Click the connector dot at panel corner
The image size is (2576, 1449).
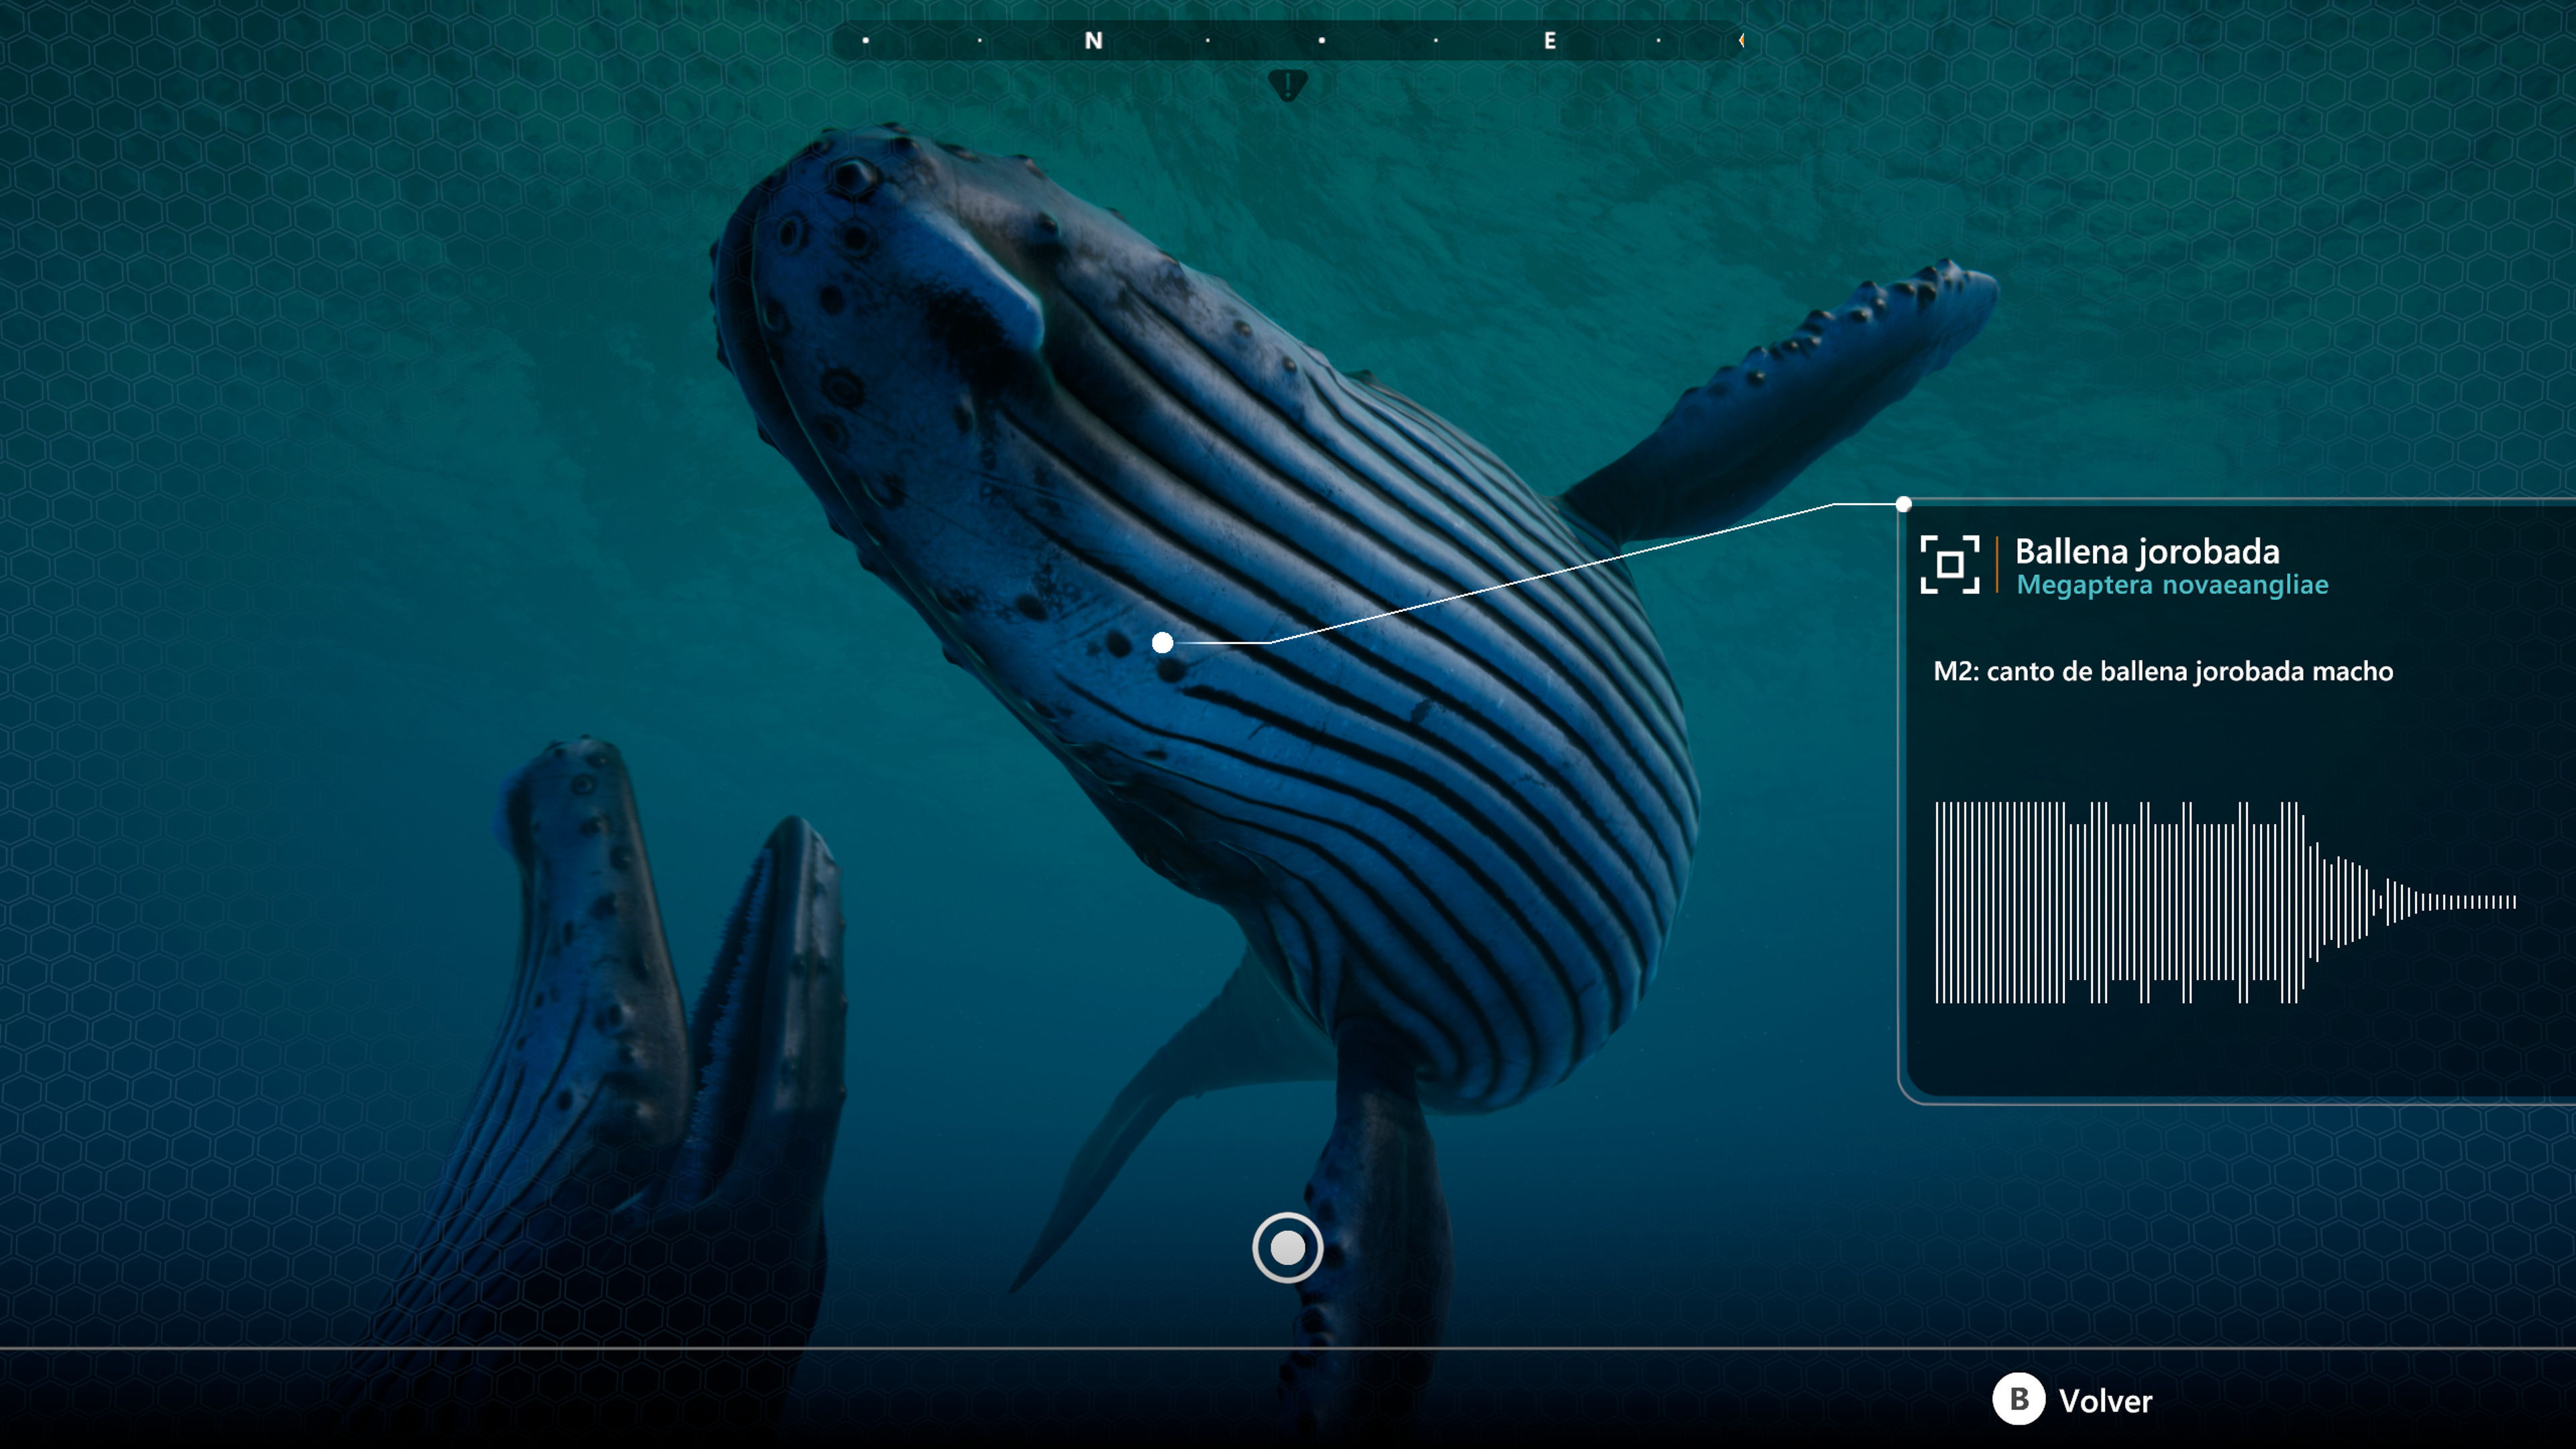tap(1903, 504)
